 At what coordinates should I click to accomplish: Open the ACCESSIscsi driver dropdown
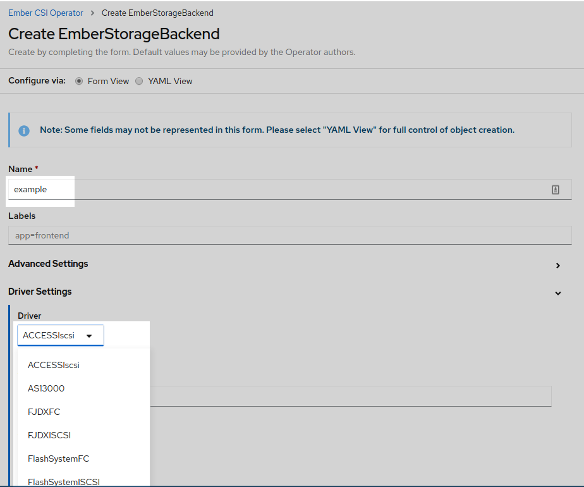tap(60, 335)
